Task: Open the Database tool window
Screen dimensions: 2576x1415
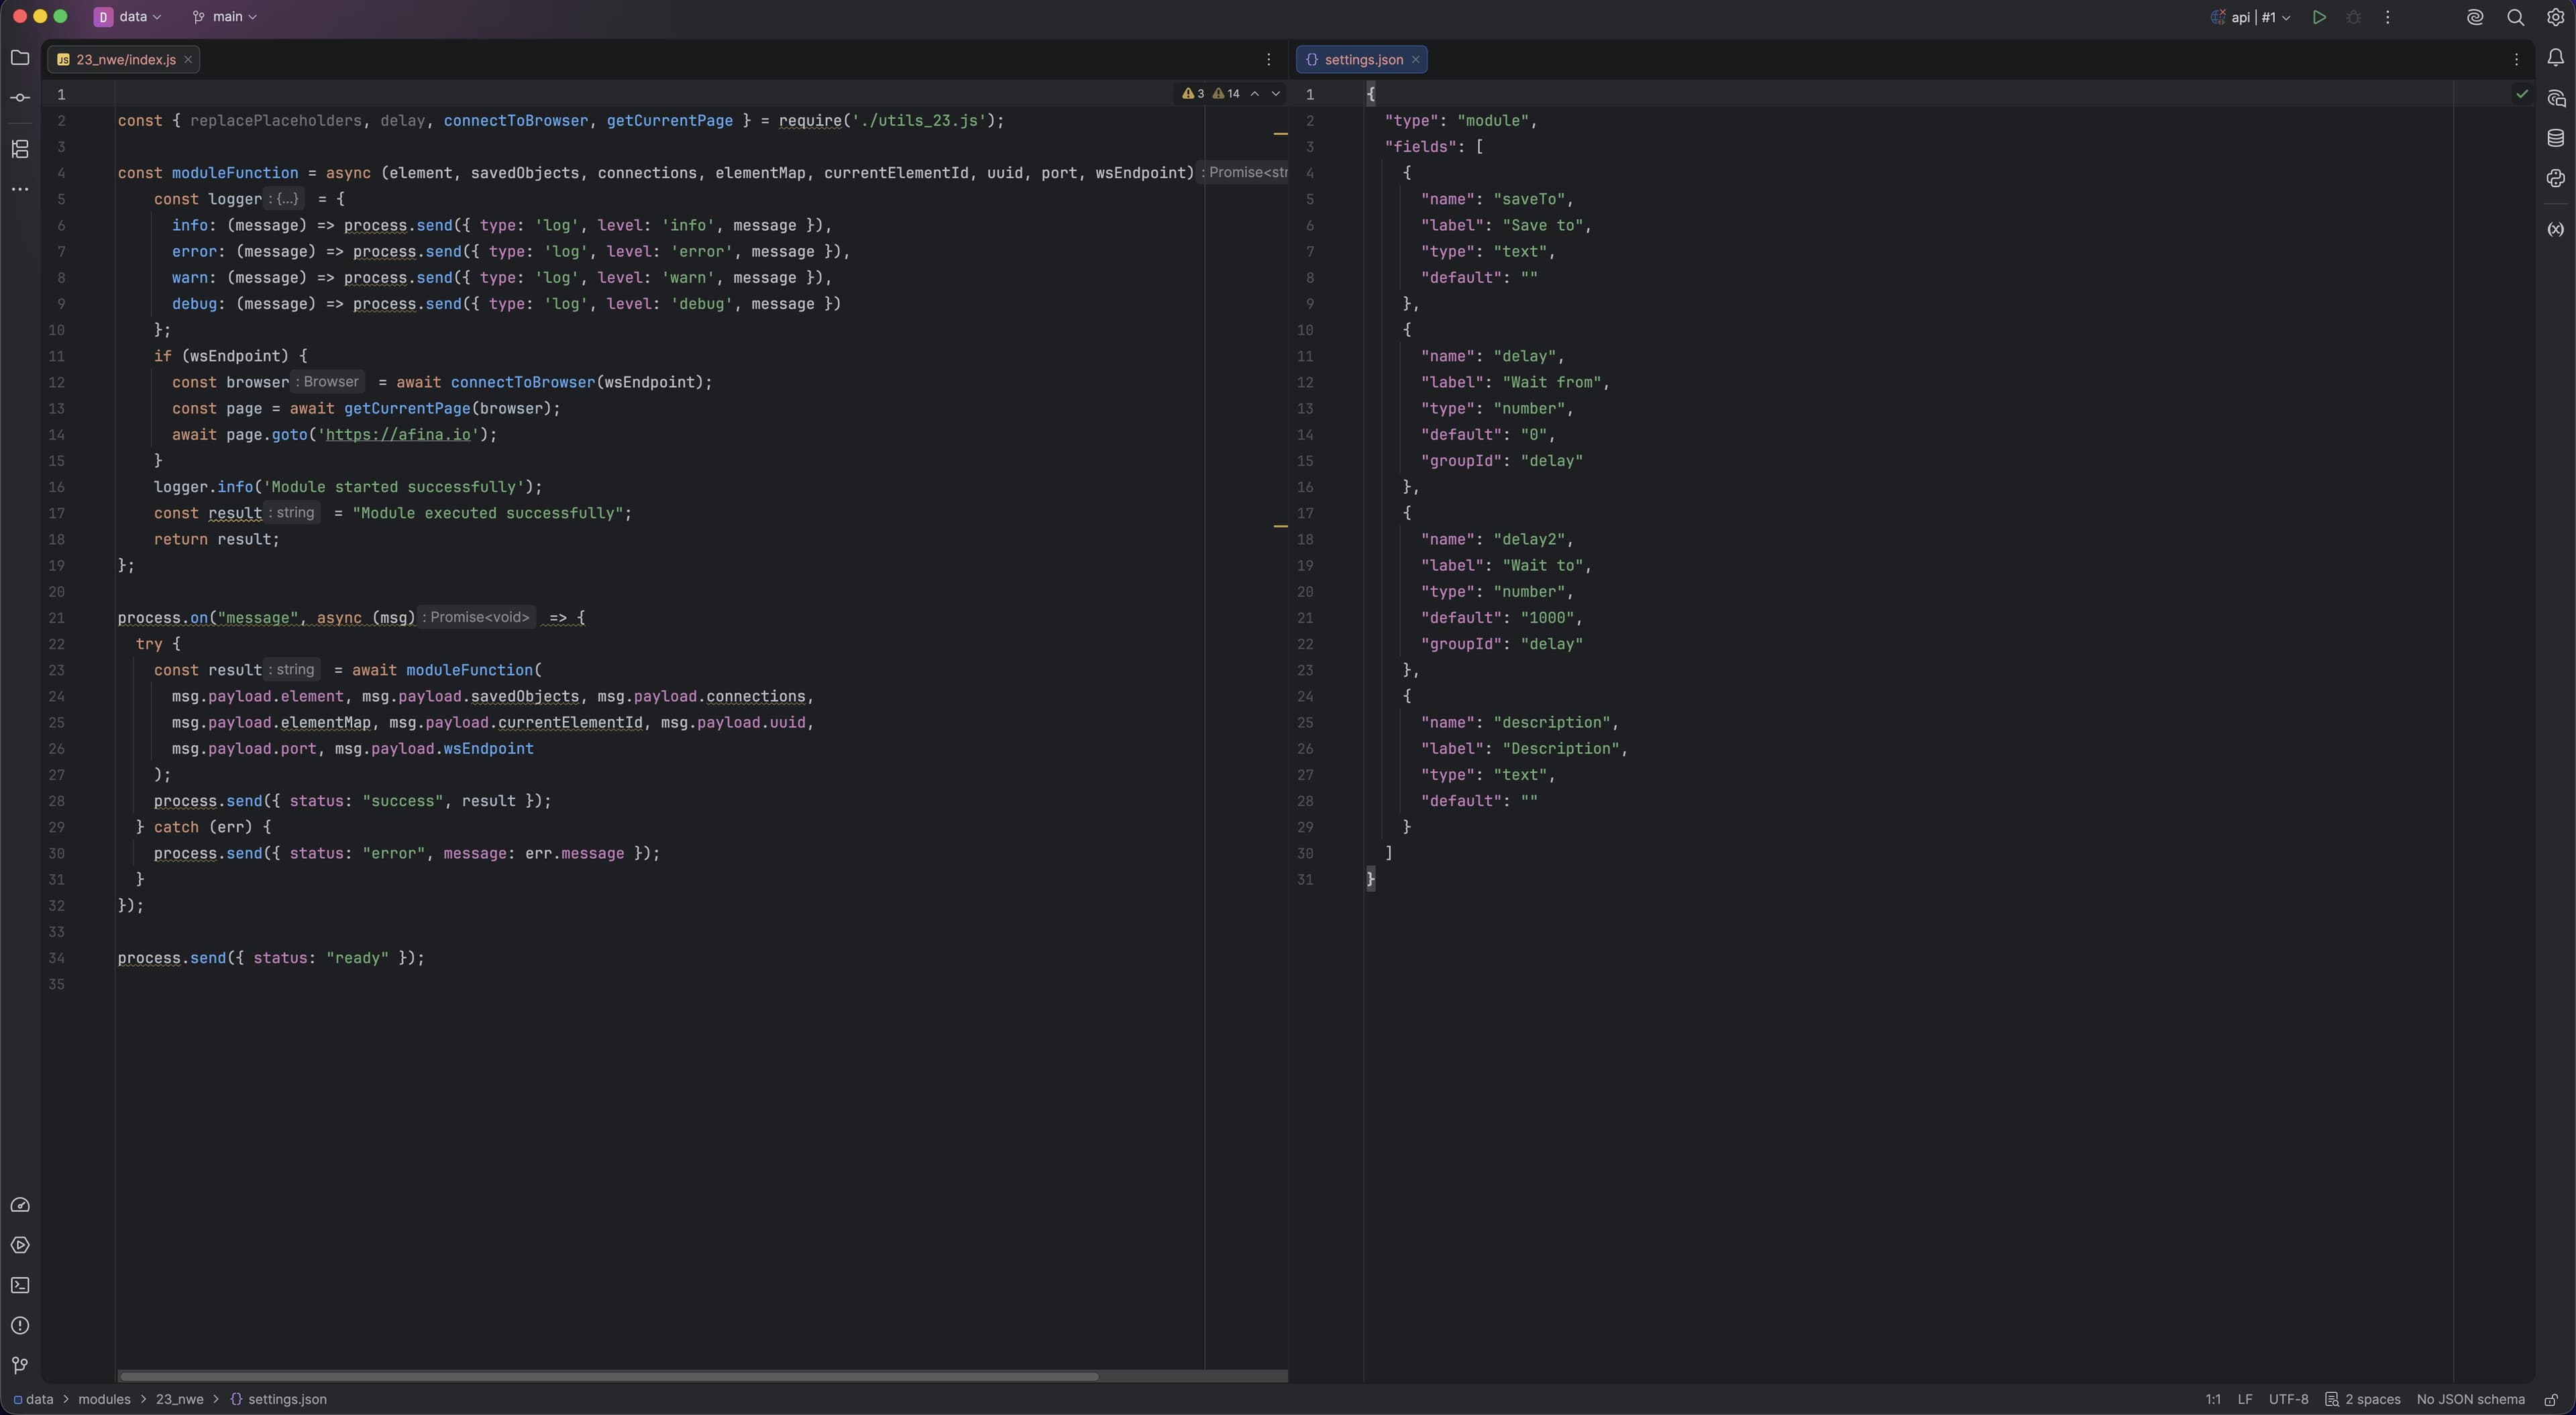Action: pos(2555,138)
